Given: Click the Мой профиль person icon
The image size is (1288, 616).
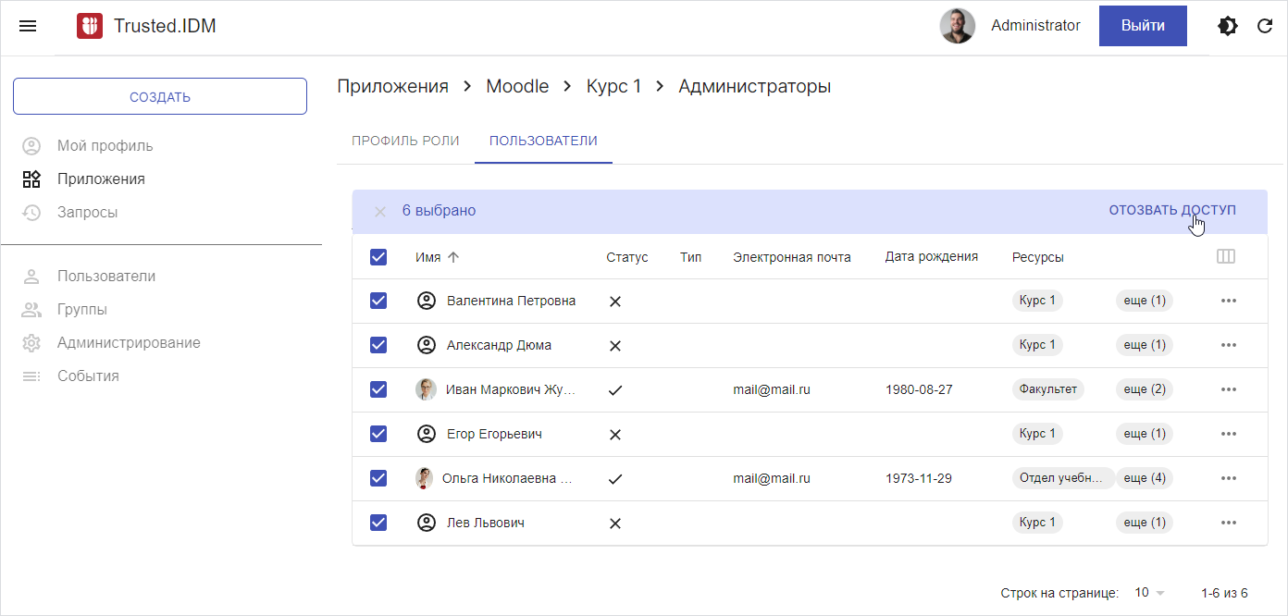Looking at the screenshot, I should pos(31,146).
